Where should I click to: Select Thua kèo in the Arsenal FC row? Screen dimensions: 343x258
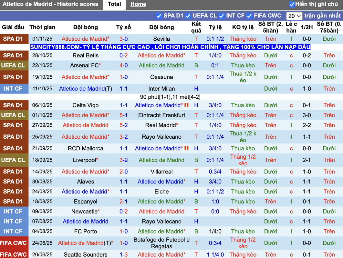(x=243, y=65)
